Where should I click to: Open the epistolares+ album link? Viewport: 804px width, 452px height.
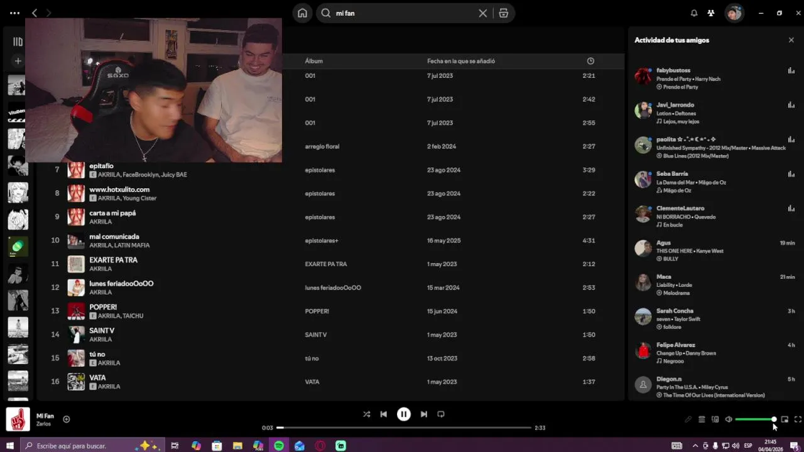coord(322,240)
